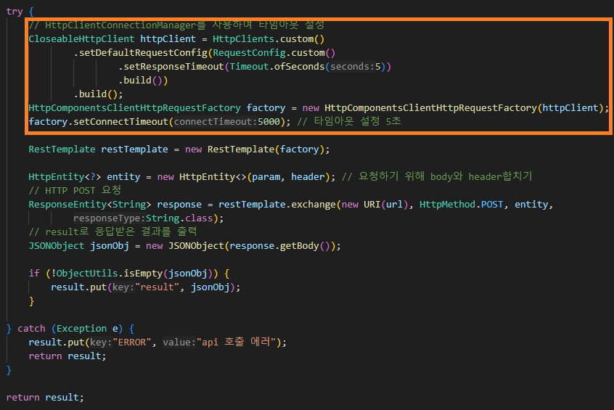Click the '// HttpClientConnectionManager' comment
This screenshot has height=410, width=614.
pos(176,25)
